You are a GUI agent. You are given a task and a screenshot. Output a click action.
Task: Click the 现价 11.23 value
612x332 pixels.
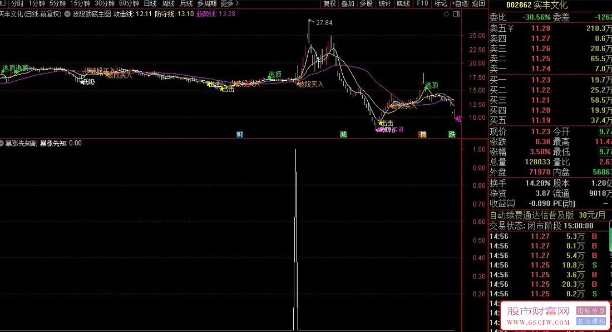click(x=540, y=131)
